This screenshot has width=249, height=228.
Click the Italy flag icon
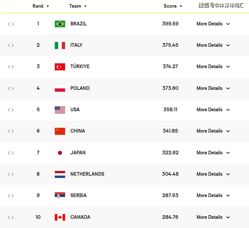coord(60,45)
